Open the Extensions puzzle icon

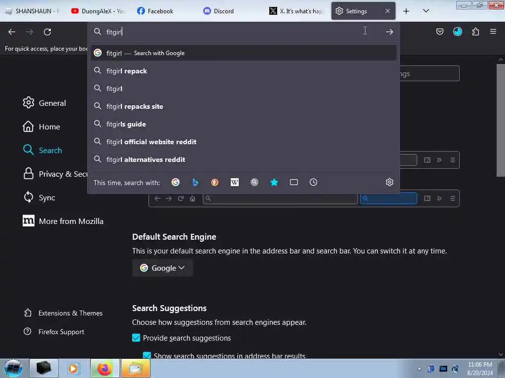(x=475, y=31)
